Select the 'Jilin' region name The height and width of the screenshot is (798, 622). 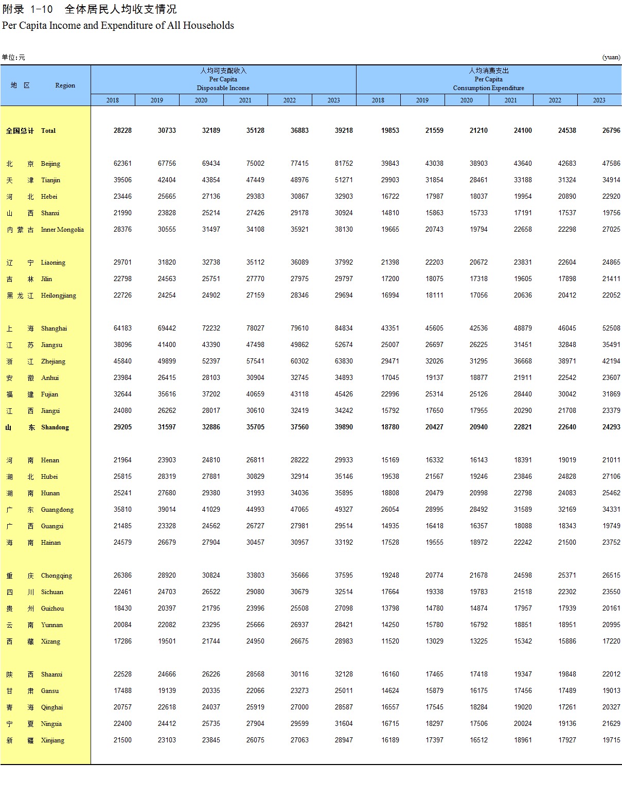pyautogui.click(x=46, y=279)
